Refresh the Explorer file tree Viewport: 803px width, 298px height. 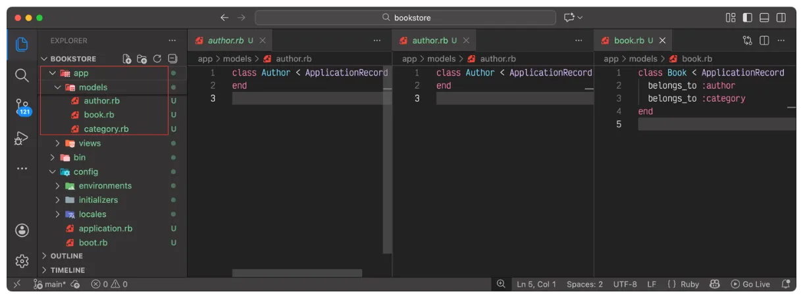pyautogui.click(x=157, y=59)
